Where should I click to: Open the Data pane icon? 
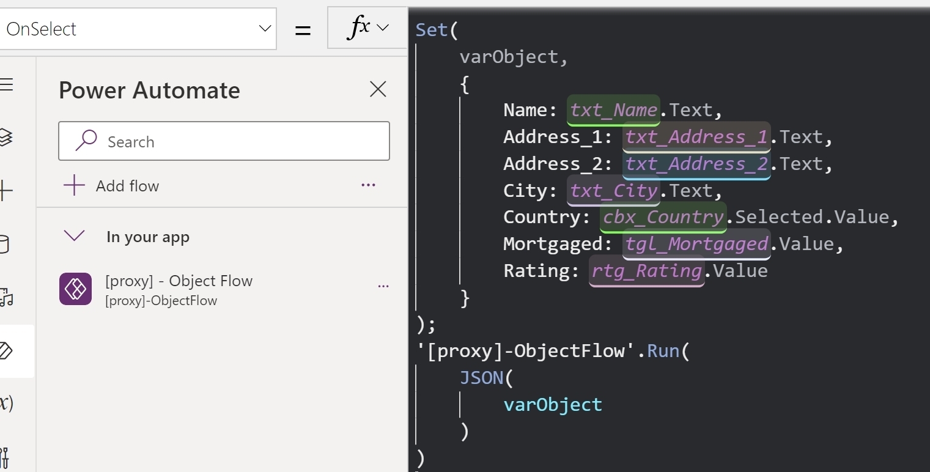tap(7, 243)
